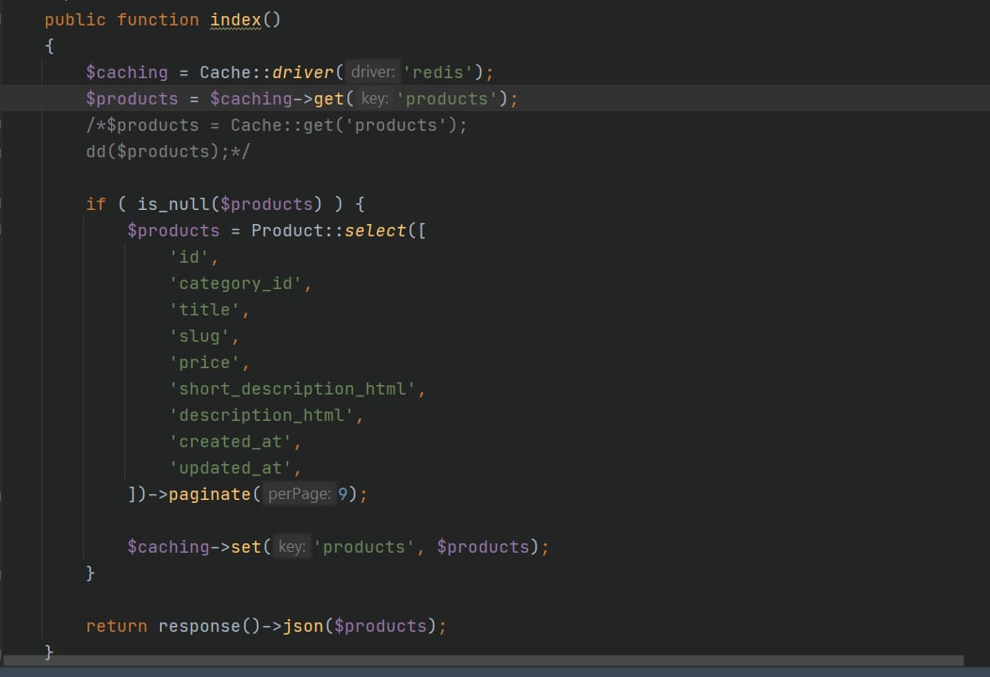Click the 'id' column string
This screenshot has height=677, width=990.
(189, 258)
